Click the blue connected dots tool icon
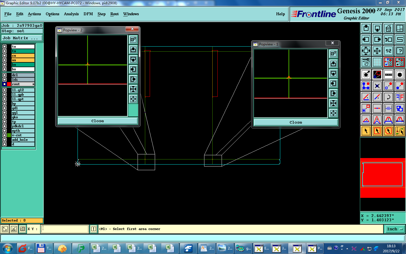The image size is (406, 254). click(366, 86)
